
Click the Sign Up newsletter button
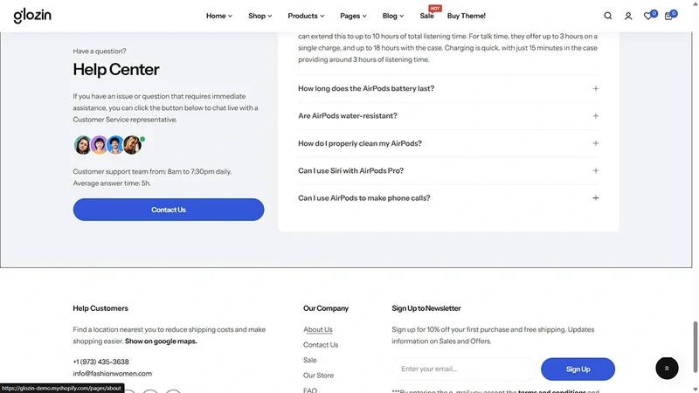[578, 369]
